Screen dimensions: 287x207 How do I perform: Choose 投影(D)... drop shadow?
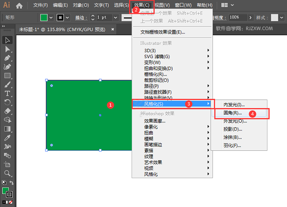pyautogui.click(x=239, y=129)
